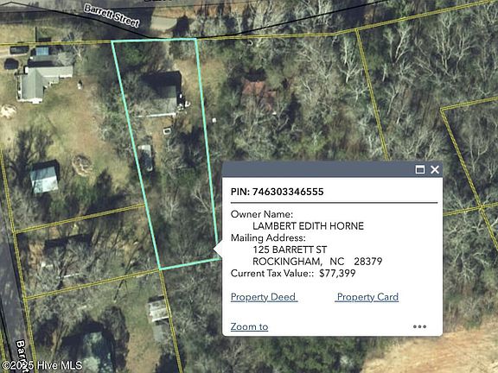Click the $77,399 tax value
The height and width of the screenshot is (373, 498).
point(337,273)
